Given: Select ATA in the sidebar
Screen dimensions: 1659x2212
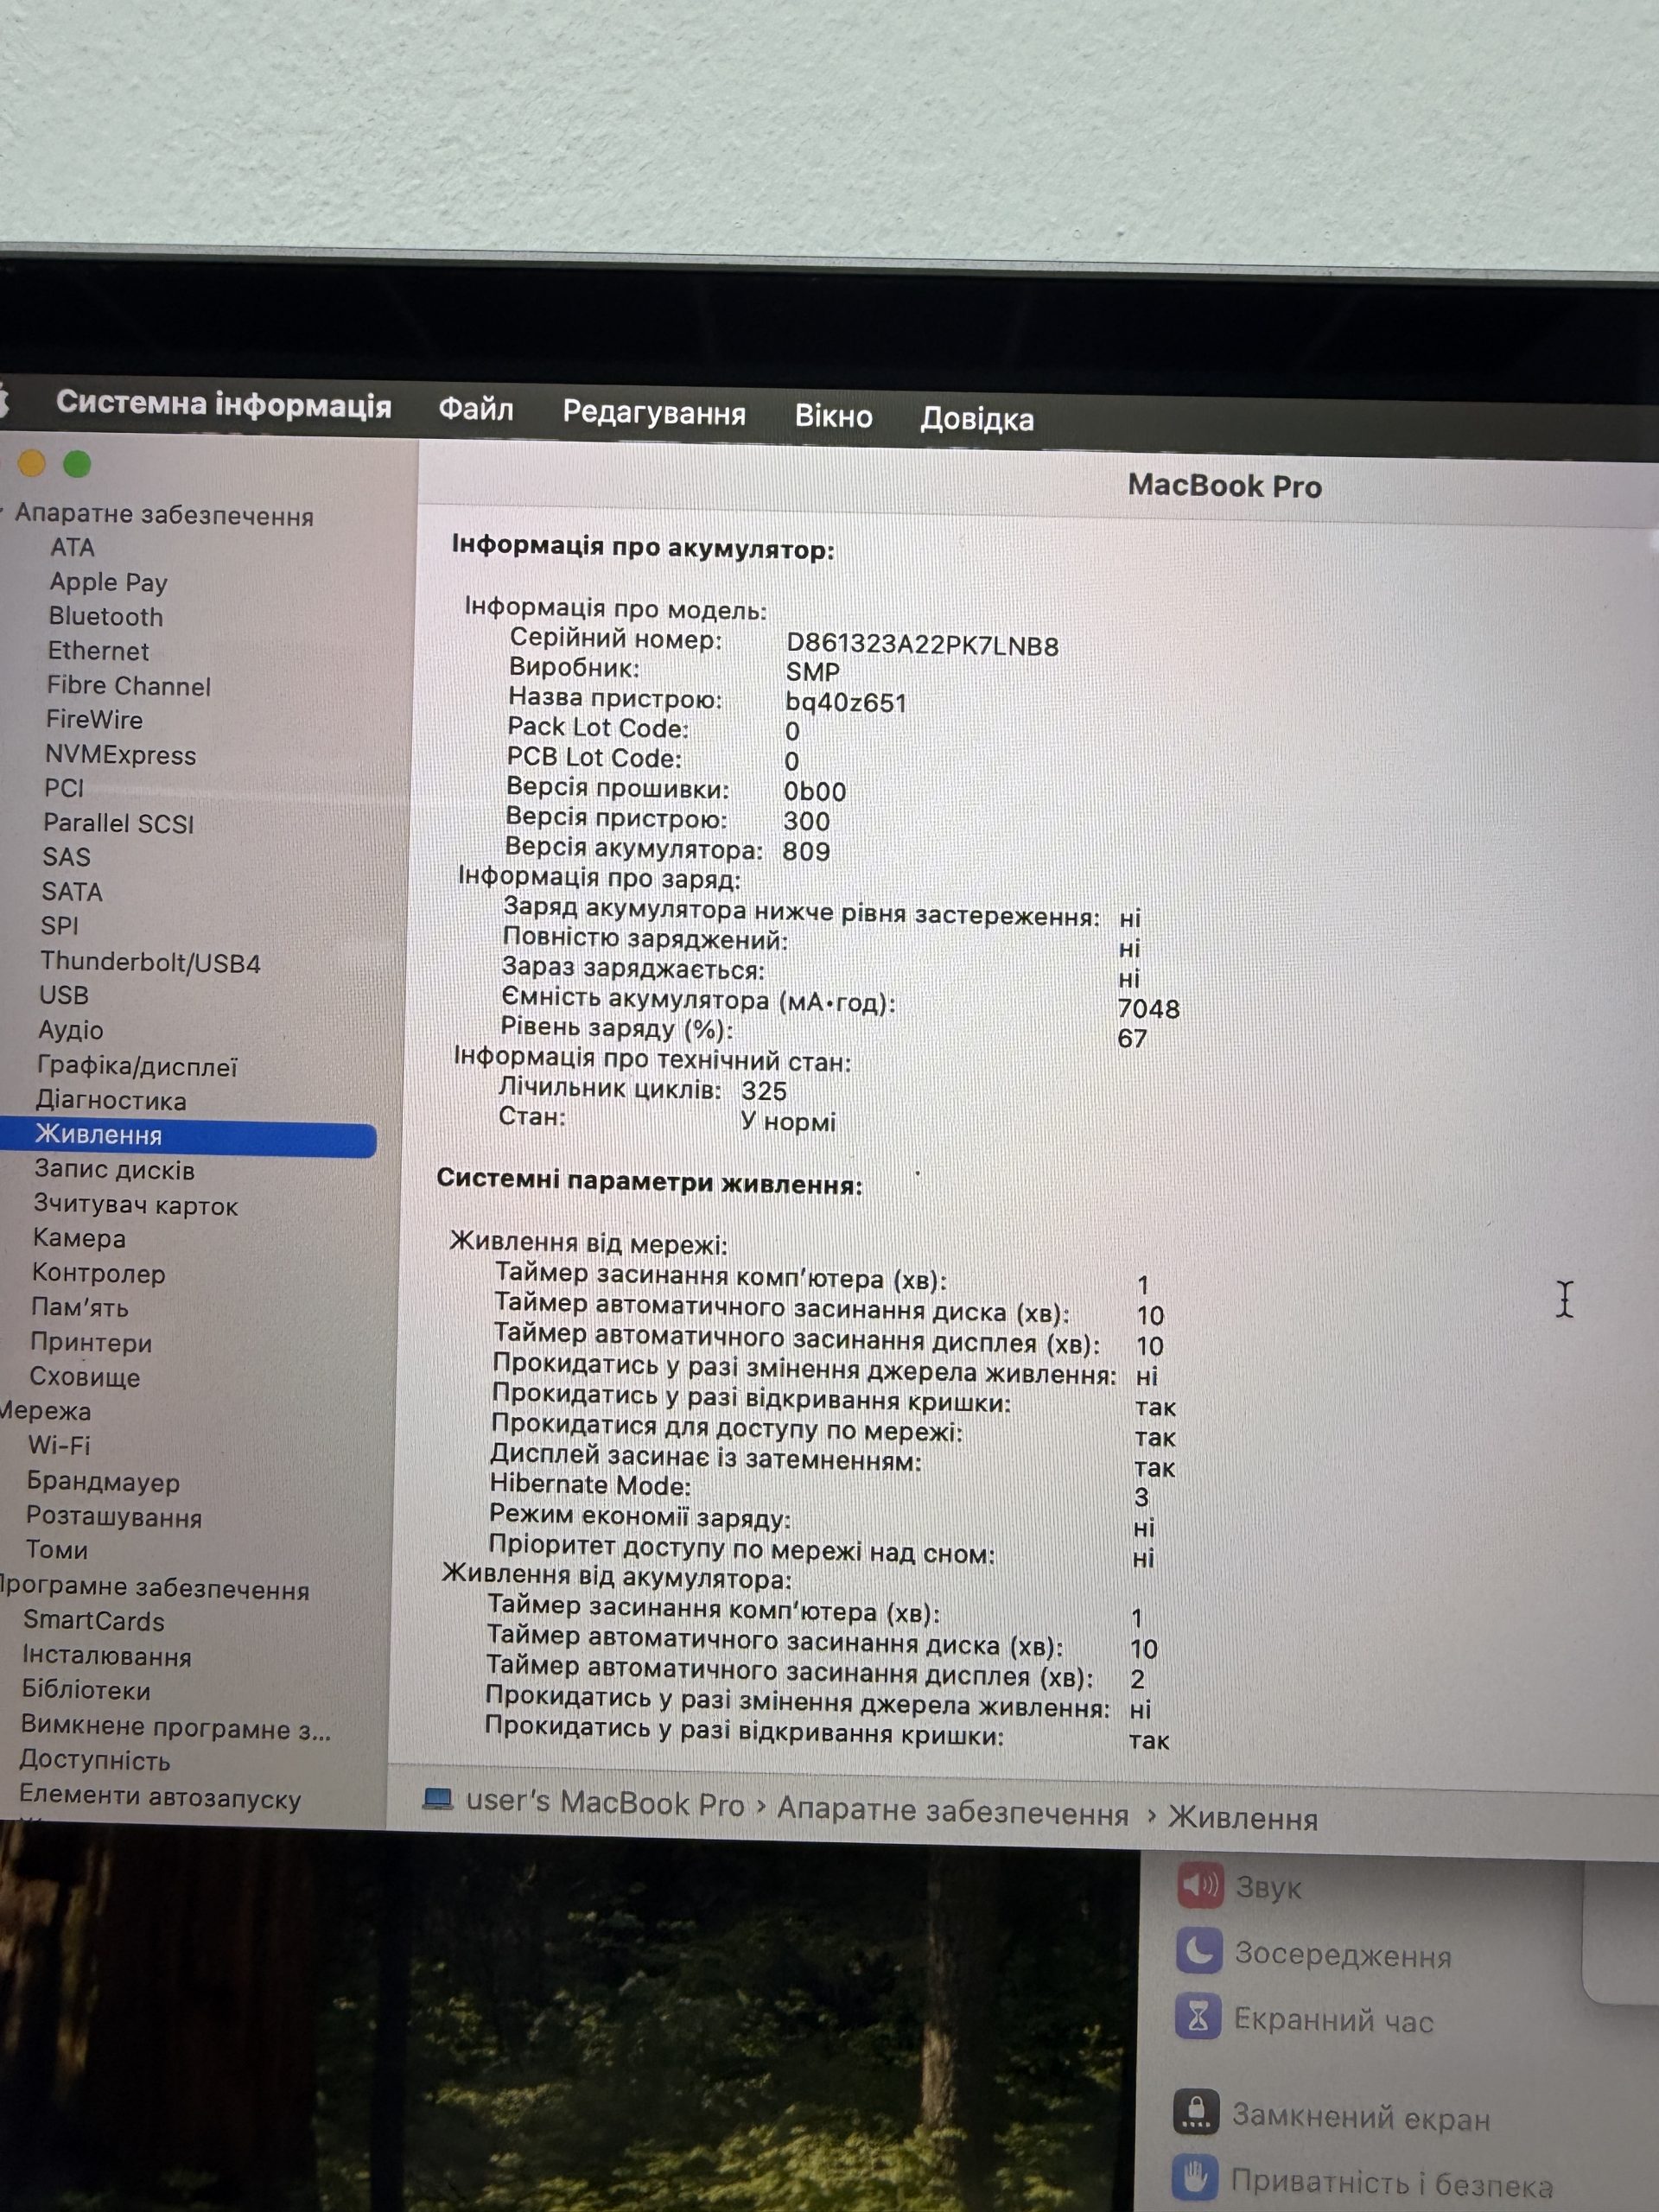Looking at the screenshot, I should [x=72, y=547].
